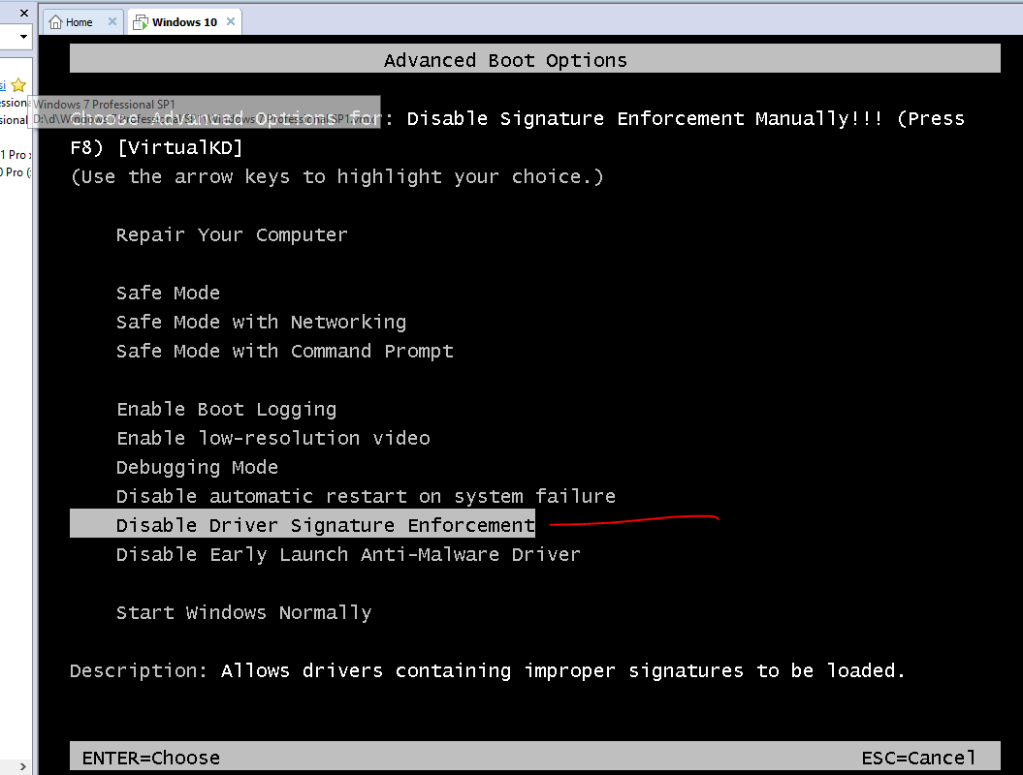Close the Windows 10 tab
The width and height of the screenshot is (1023, 775).
click(230, 22)
